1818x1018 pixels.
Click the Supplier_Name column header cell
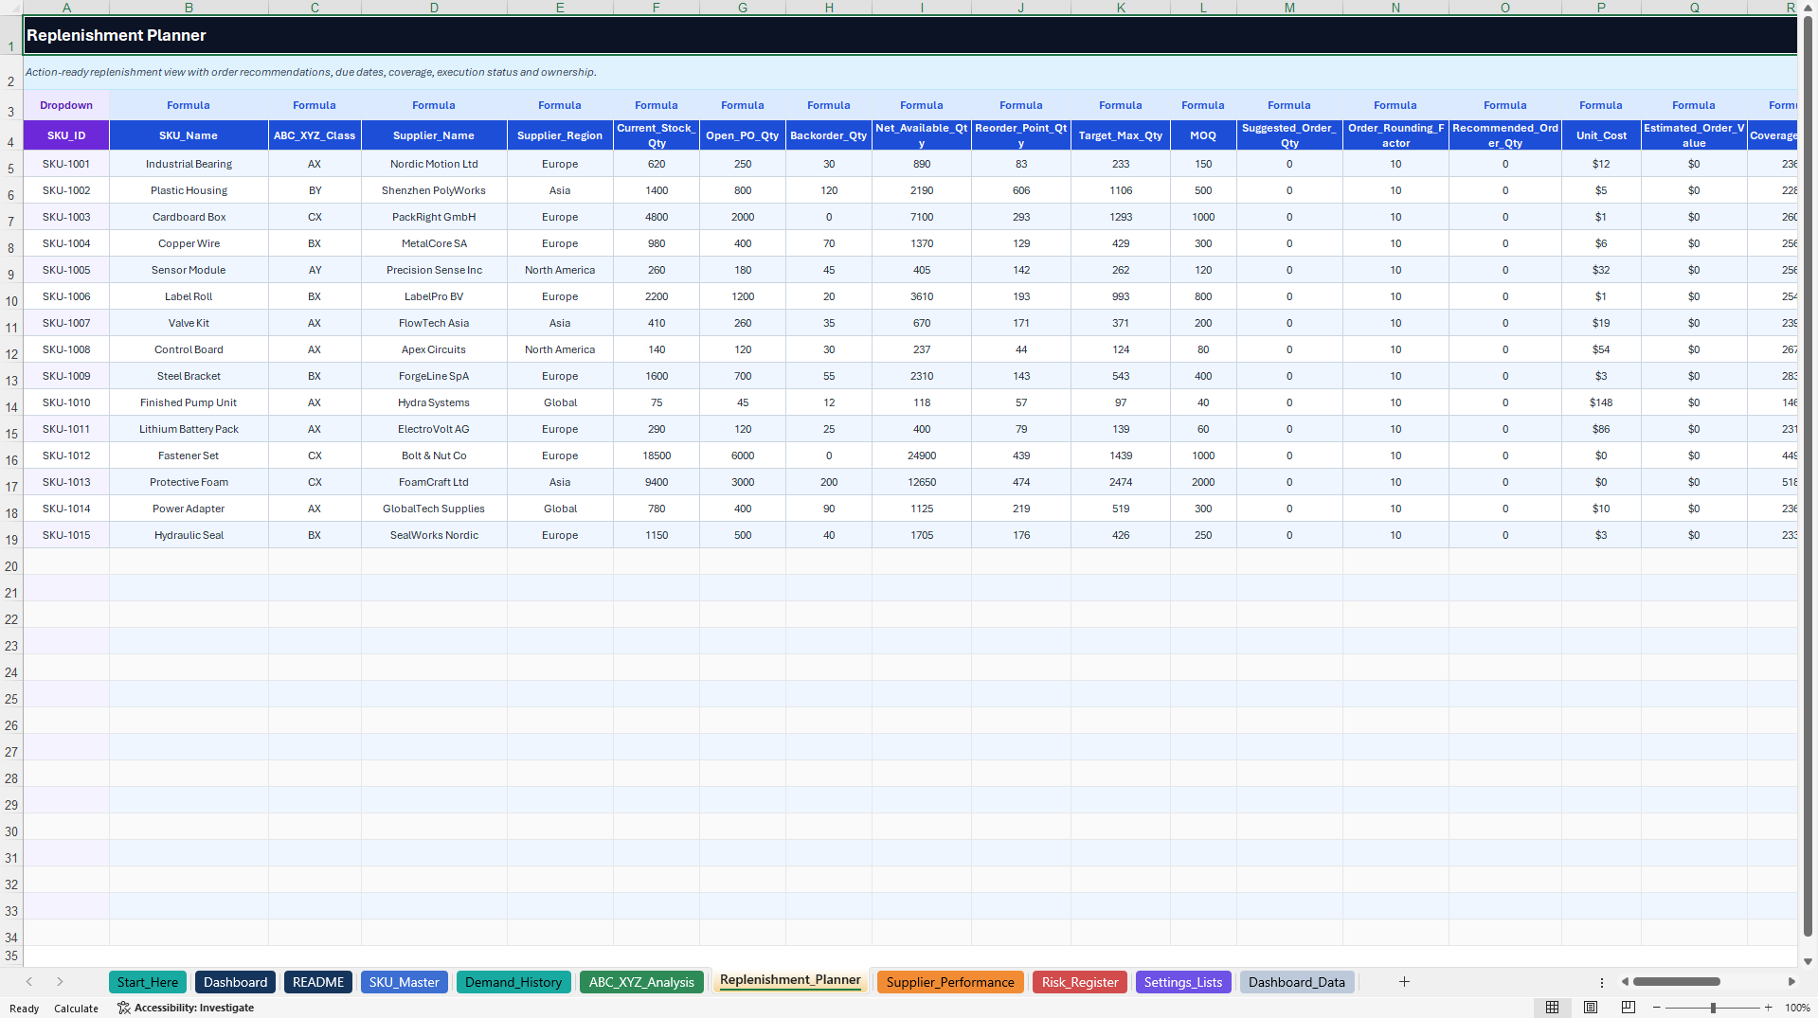[x=434, y=135]
